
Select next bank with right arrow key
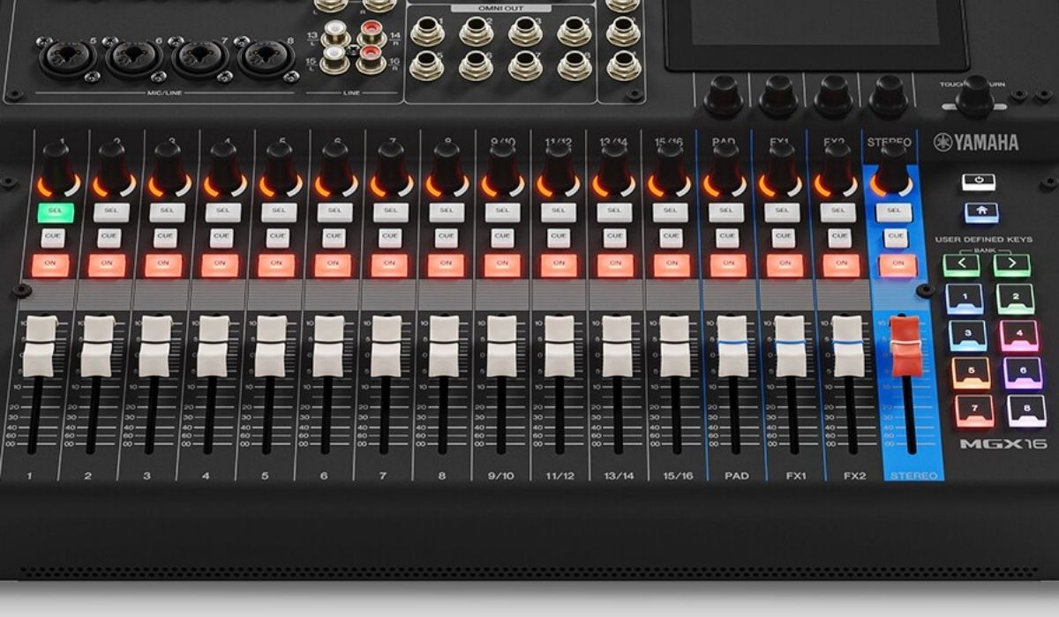point(1012,264)
